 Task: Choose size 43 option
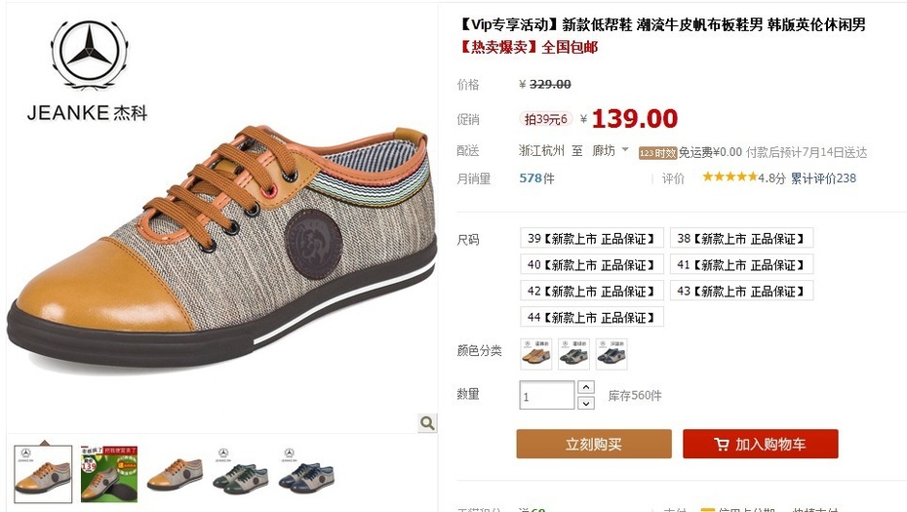(741, 291)
